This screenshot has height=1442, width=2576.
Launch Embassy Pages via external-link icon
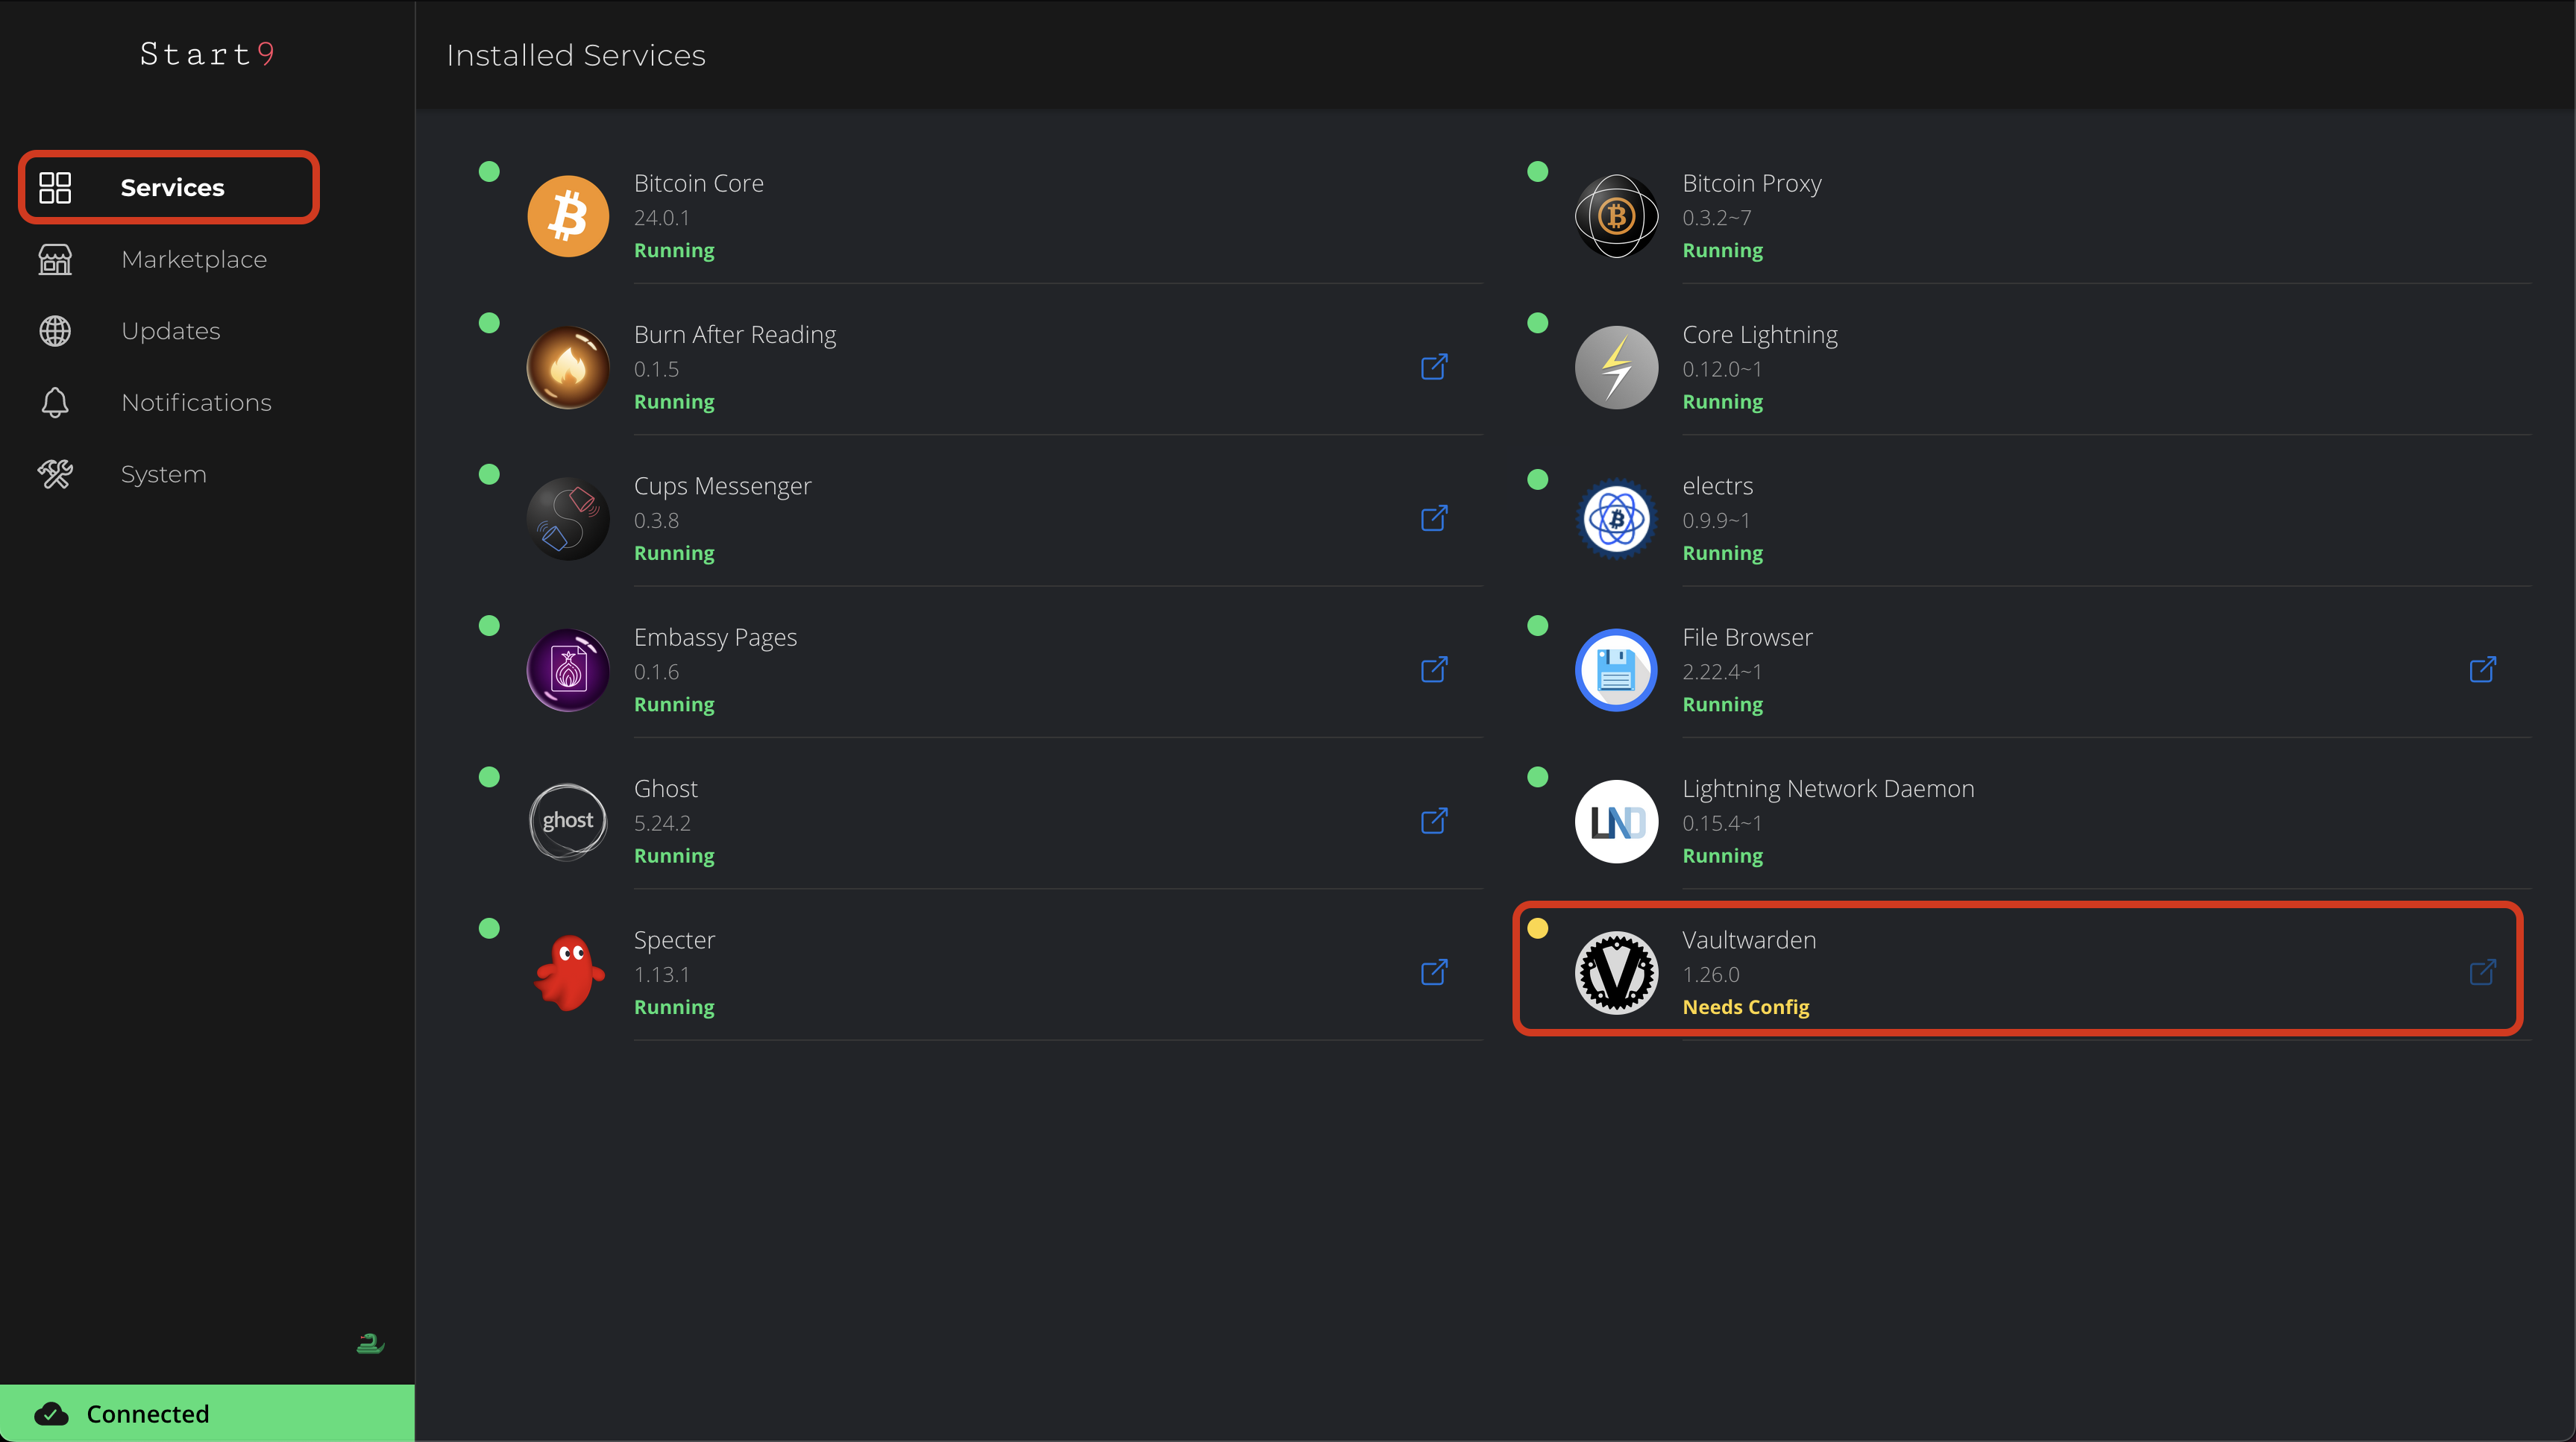click(x=1434, y=669)
